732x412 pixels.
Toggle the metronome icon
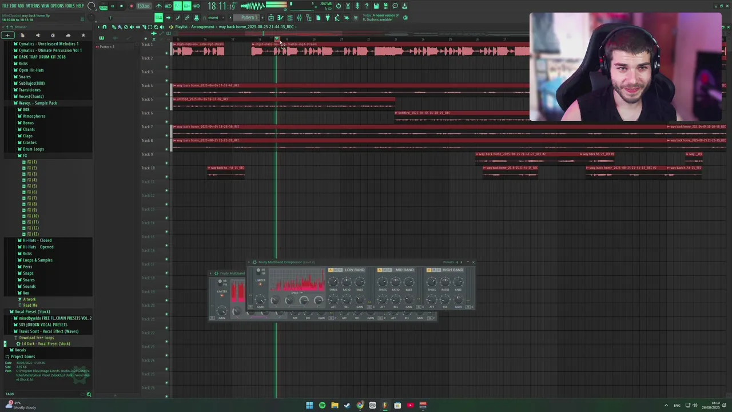(x=158, y=6)
